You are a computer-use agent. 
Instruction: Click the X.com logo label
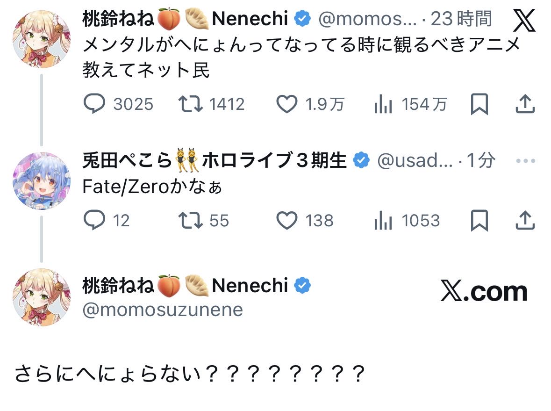(x=484, y=292)
